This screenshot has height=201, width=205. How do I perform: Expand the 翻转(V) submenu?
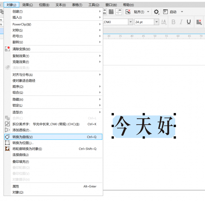(x=57, y=42)
